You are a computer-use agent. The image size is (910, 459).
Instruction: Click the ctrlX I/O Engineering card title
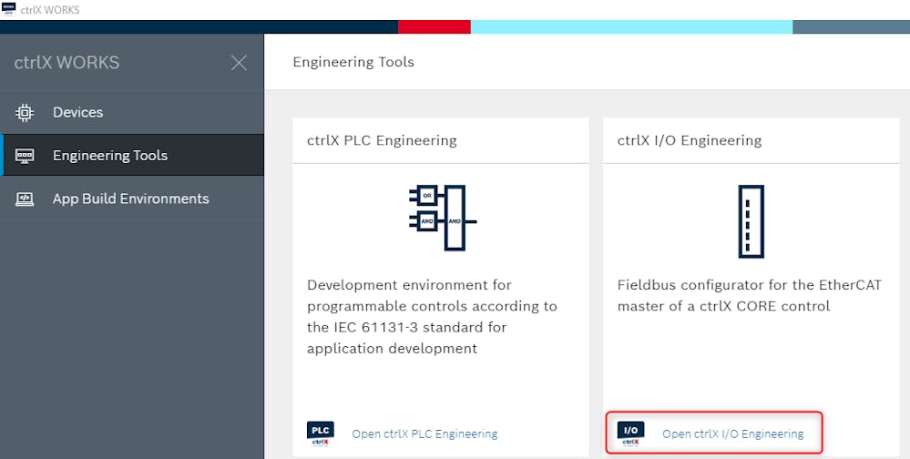coord(690,140)
